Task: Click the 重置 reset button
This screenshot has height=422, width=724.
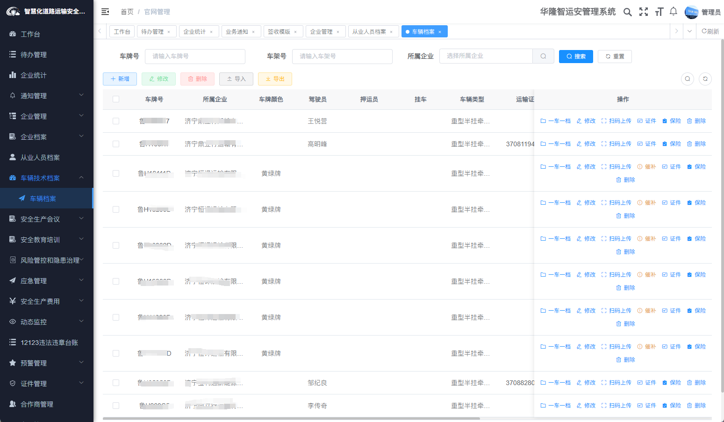Action: tap(615, 57)
